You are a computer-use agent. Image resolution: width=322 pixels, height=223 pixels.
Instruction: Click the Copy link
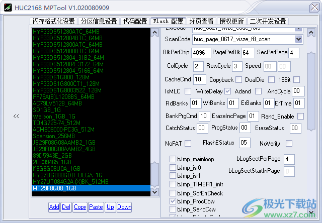tap(80, 207)
